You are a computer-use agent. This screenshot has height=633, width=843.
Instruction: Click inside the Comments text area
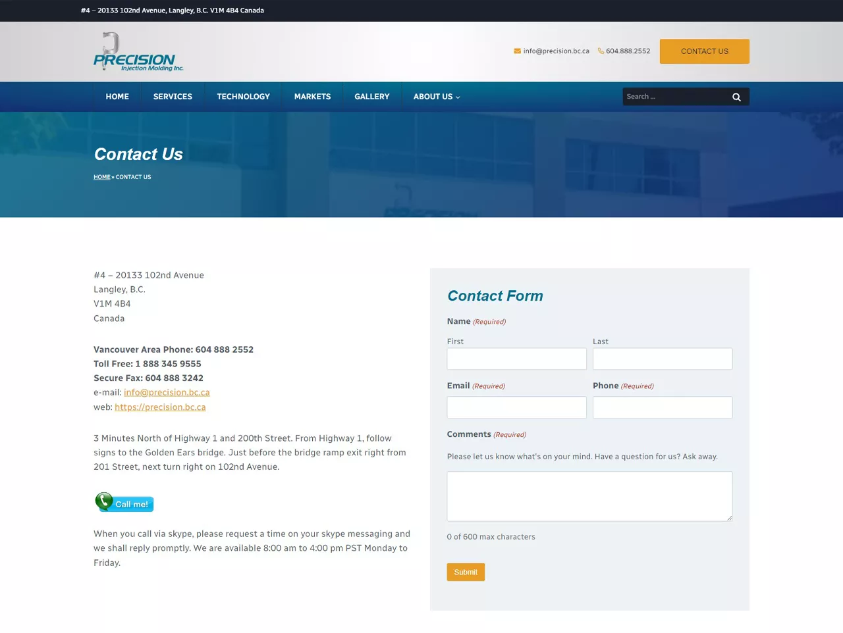(589, 496)
